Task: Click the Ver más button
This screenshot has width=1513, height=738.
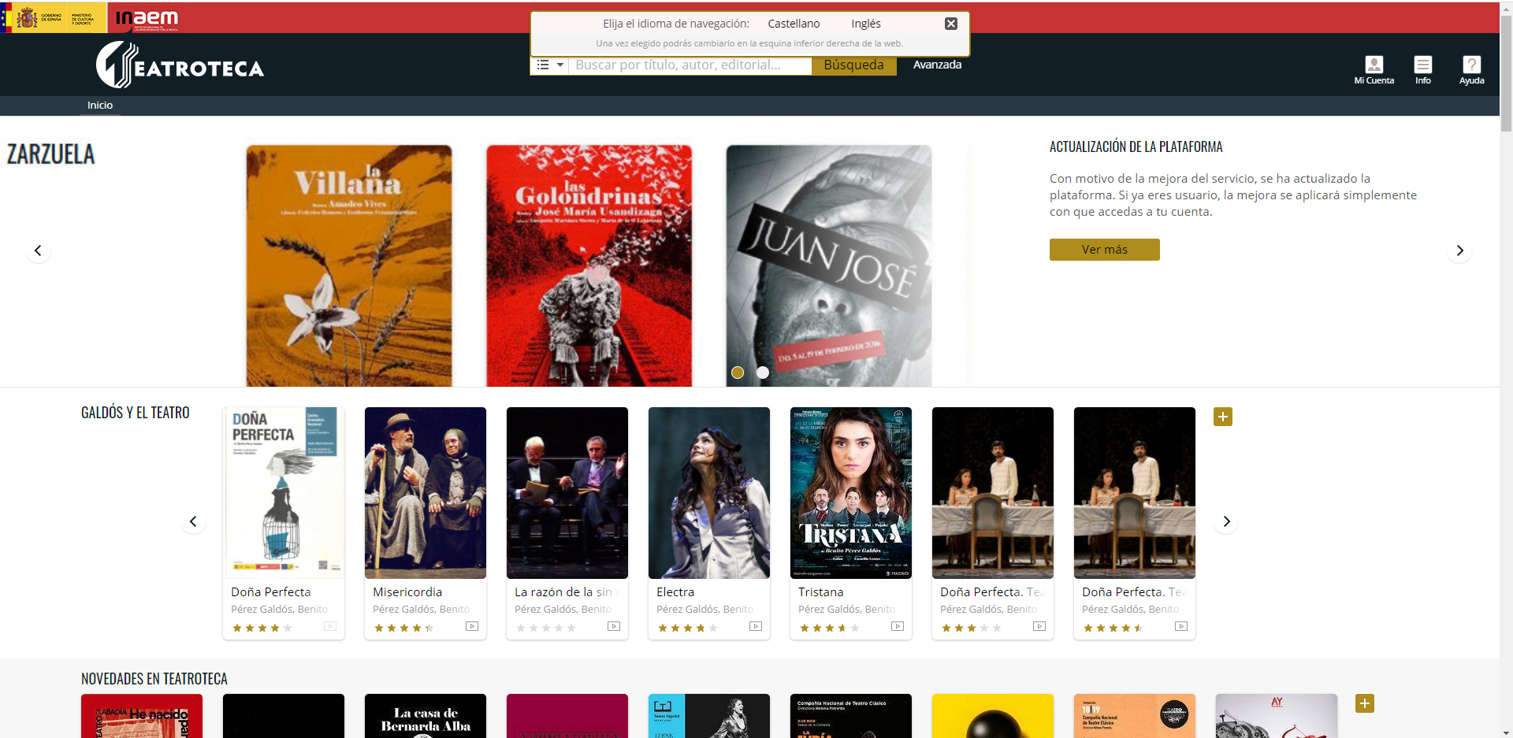Action: [x=1104, y=250]
